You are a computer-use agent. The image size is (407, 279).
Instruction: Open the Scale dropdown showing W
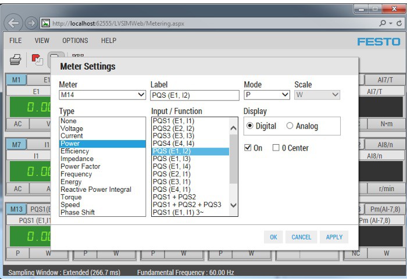317,95
